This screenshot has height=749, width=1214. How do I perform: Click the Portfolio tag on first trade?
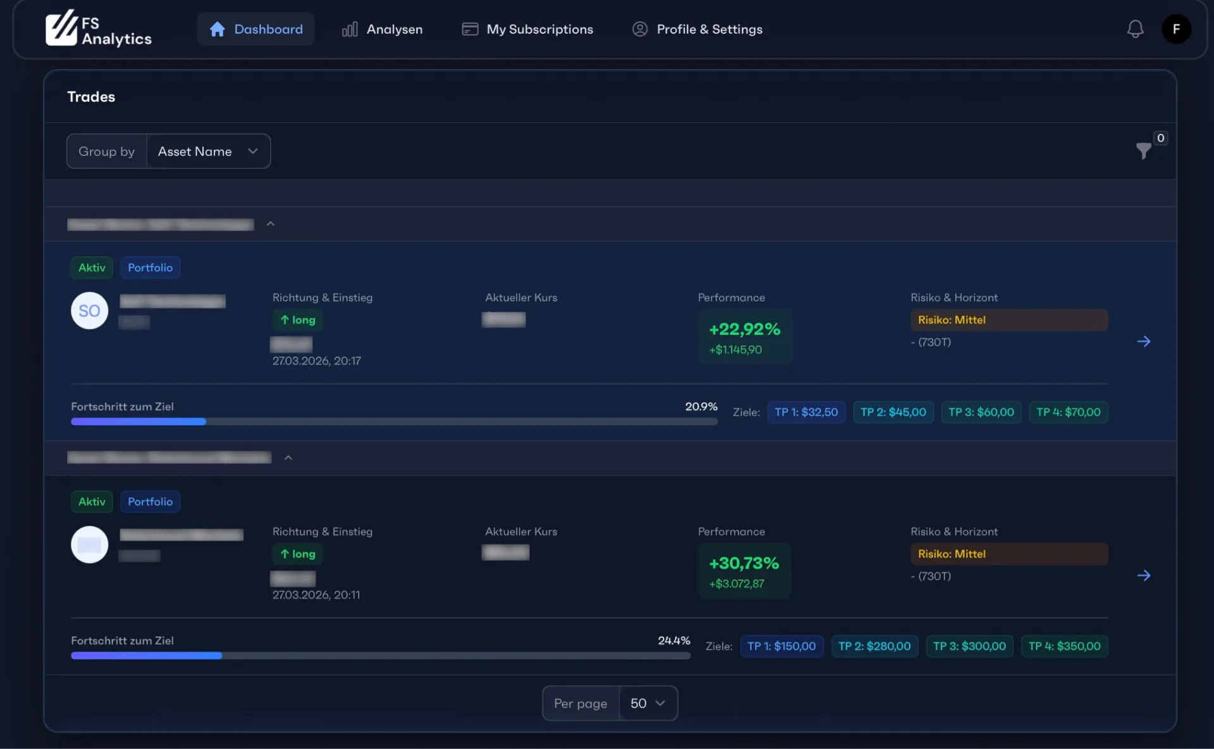150,267
